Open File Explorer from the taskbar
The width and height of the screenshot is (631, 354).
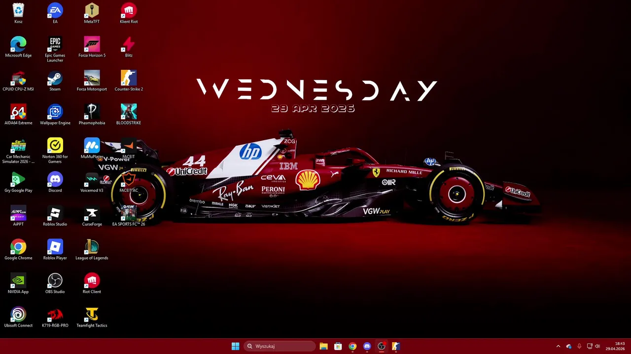click(x=323, y=346)
